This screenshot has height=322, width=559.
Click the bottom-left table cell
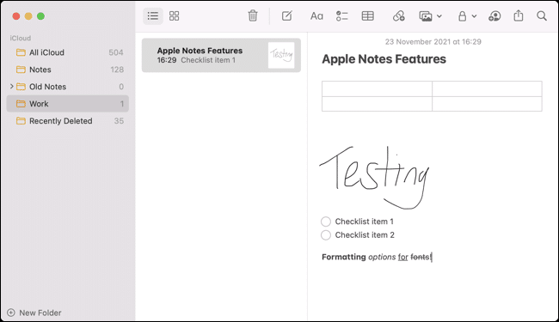click(377, 104)
